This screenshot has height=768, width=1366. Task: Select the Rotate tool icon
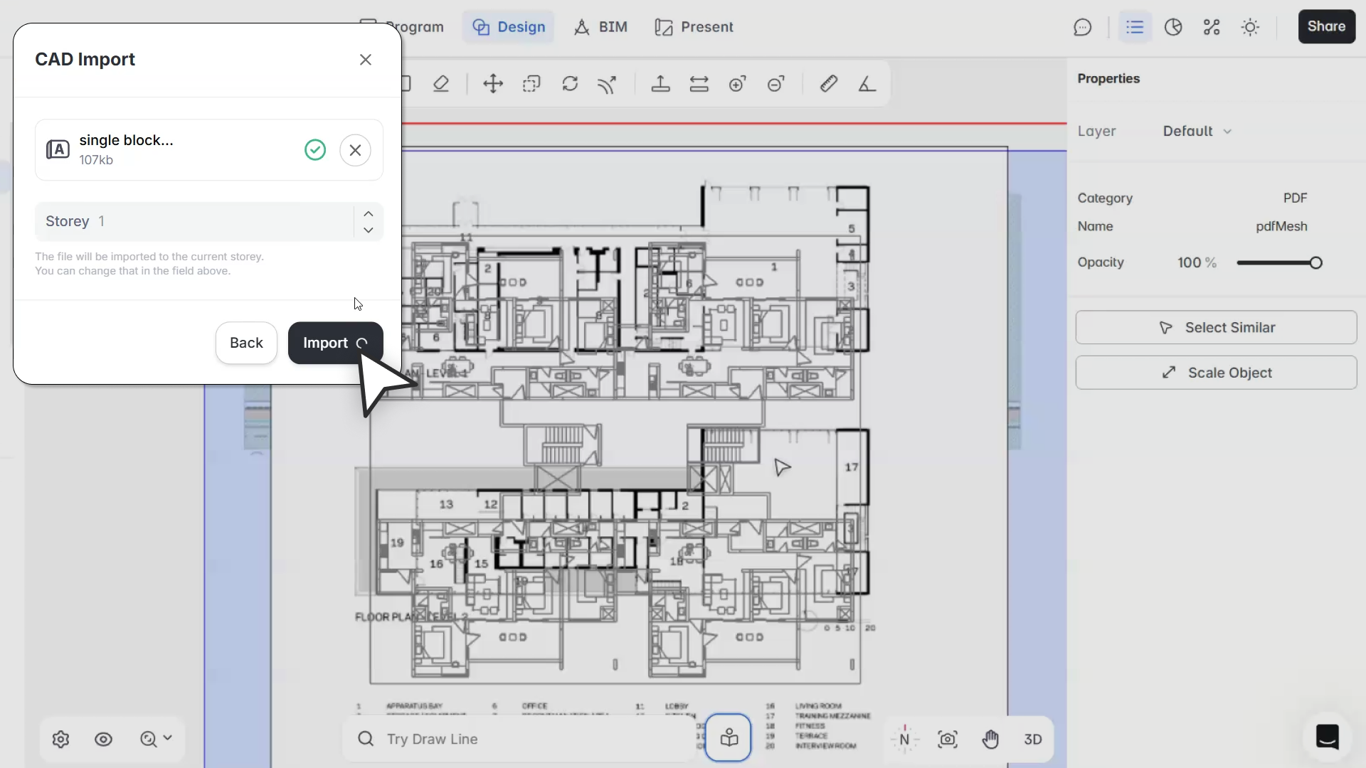pyautogui.click(x=570, y=84)
